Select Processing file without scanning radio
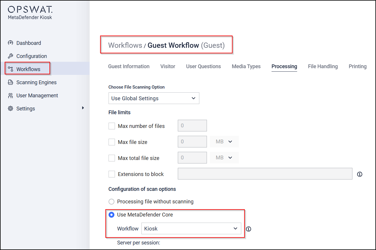This screenshot has height=250, width=376. pos(111,201)
